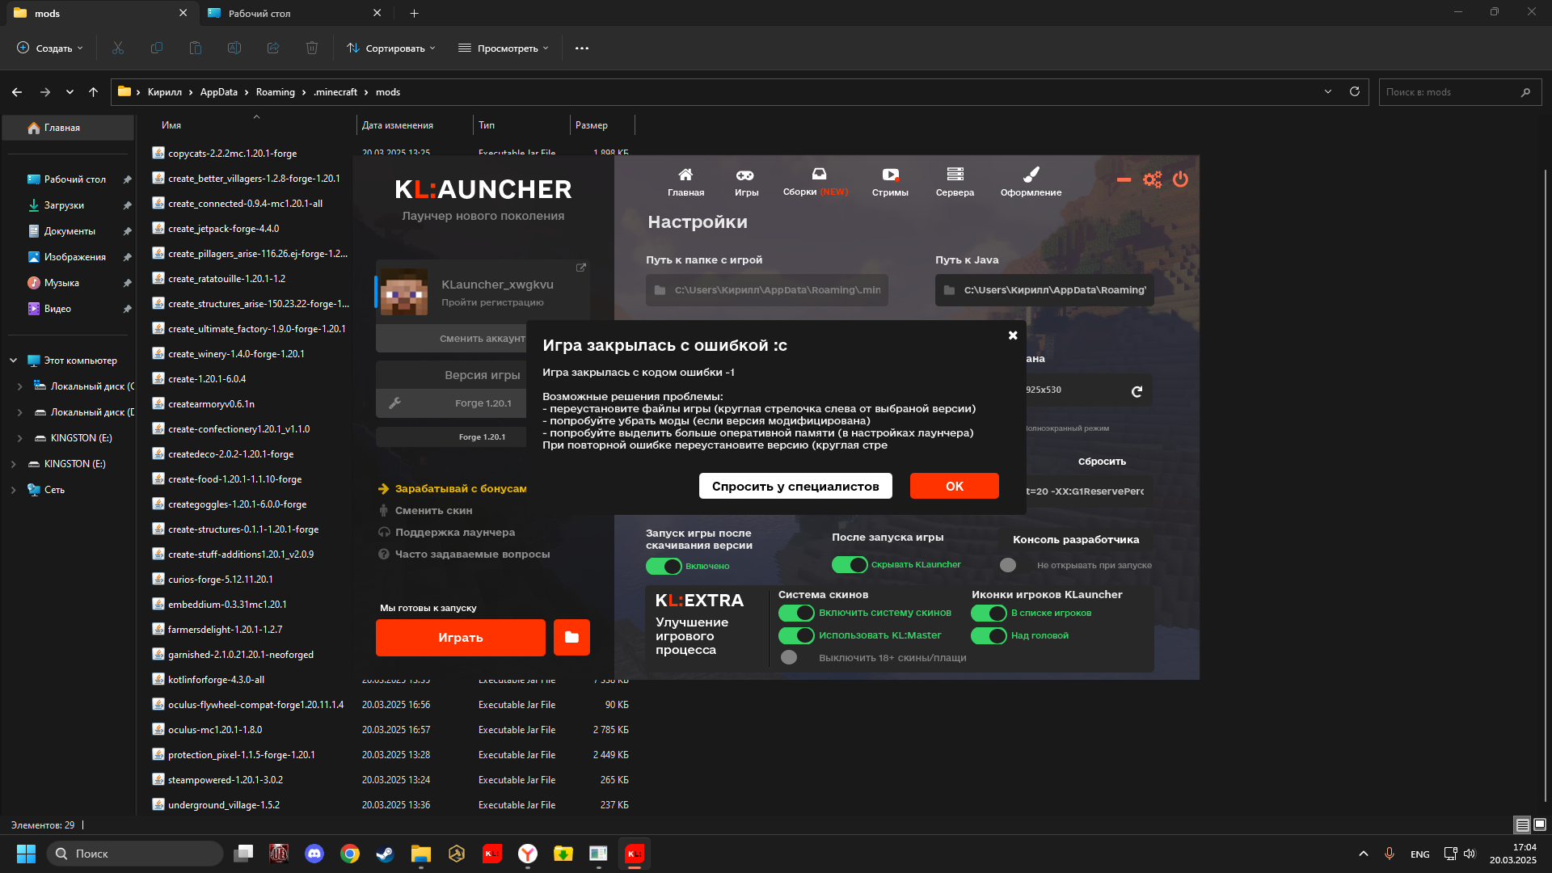Viewport: 1552px width, 873px height.
Task: Click the Explorer search box Поиск в: mods
Action: pos(1460,92)
